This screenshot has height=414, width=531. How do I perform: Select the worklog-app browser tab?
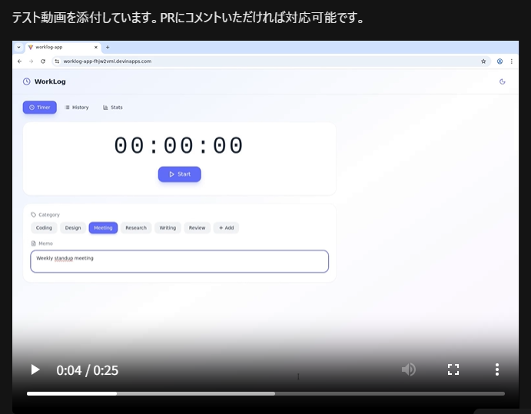[x=63, y=48]
